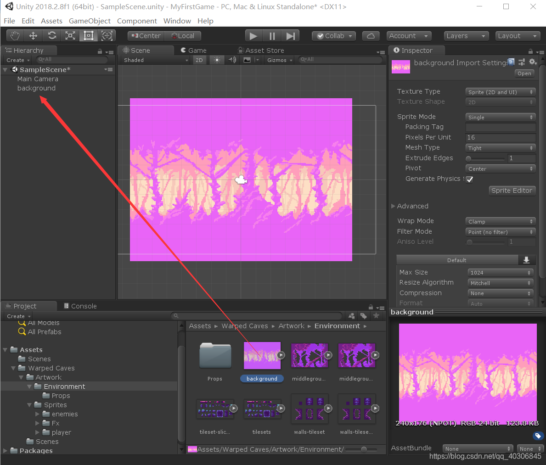Select the Props folder thumbnail
This screenshot has height=465, width=546.
tap(215, 356)
